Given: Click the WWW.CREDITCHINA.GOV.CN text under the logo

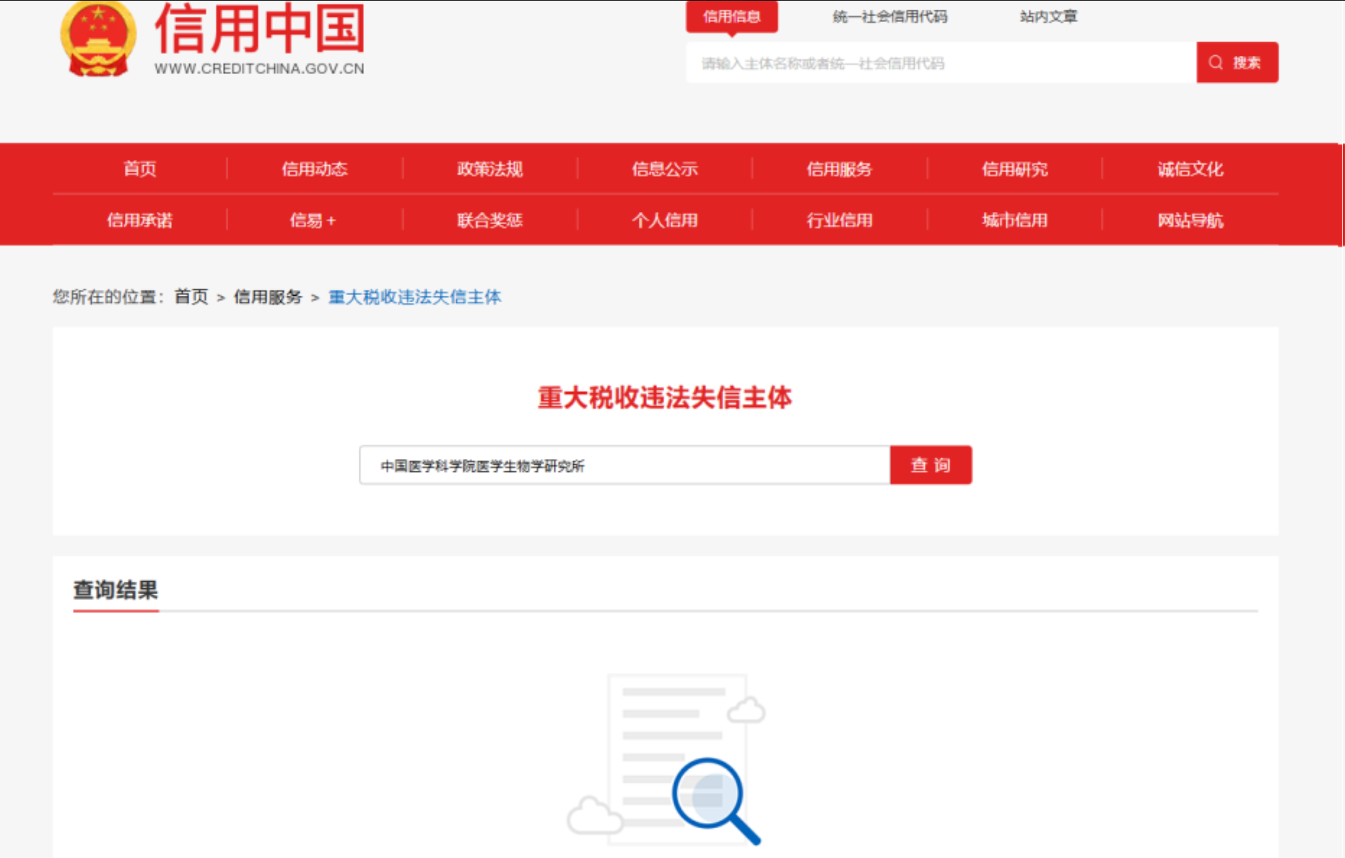Looking at the screenshot, I should (259, 69).
